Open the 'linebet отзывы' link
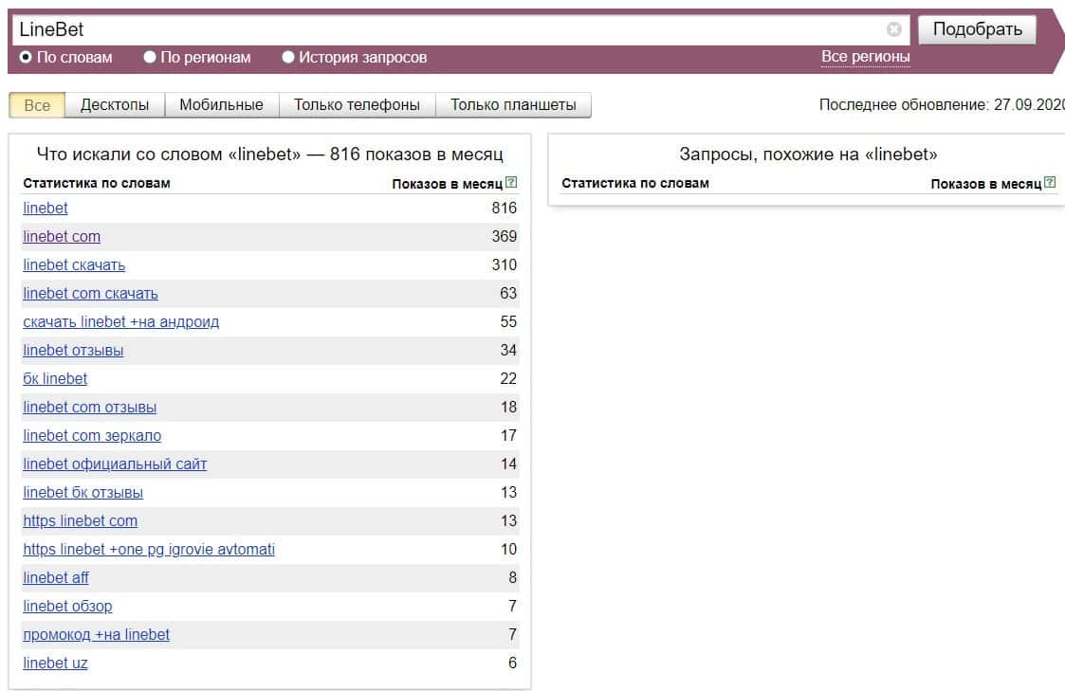Viewport: 1065px width, 691px height. (73, 351)
